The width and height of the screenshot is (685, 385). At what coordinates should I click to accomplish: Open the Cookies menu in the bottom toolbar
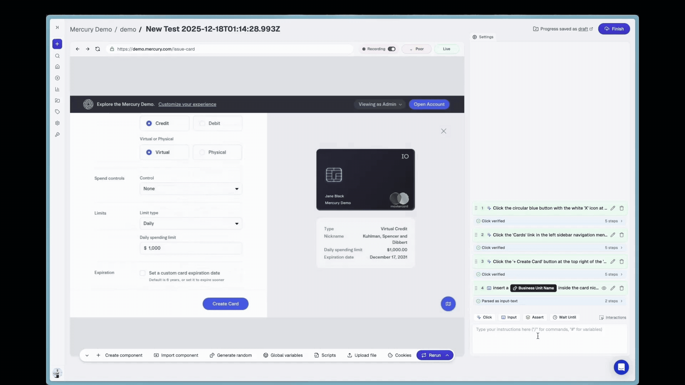(x=399, y=355)
